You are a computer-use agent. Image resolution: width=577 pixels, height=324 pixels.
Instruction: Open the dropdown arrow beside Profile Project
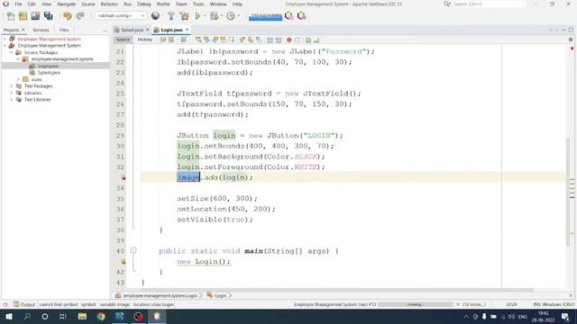coord(238,16)
